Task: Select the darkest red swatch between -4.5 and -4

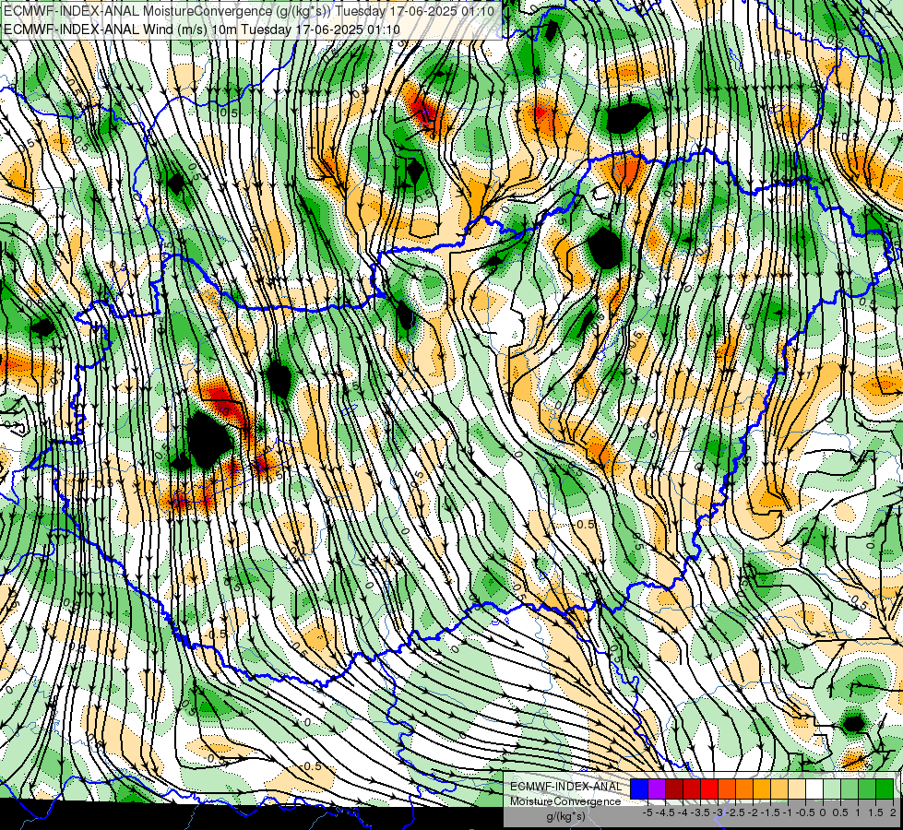Action: coord(674,789)
